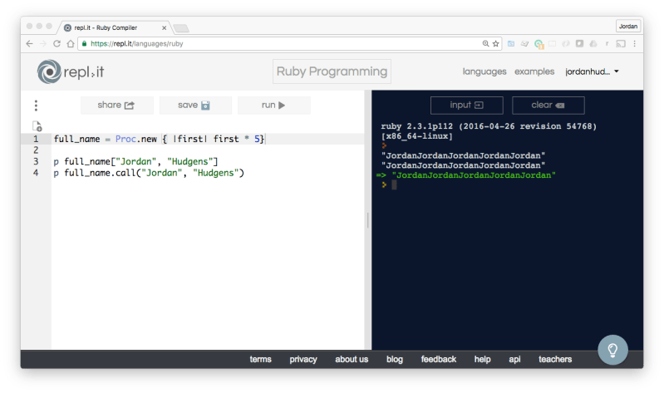Screen dimensions: 664x393
Task: Click the console prompt cursor
Action: (394, 184)
